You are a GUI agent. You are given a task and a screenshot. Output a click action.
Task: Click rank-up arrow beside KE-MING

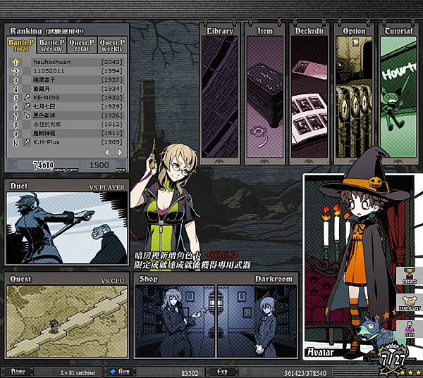click(27, 97)
